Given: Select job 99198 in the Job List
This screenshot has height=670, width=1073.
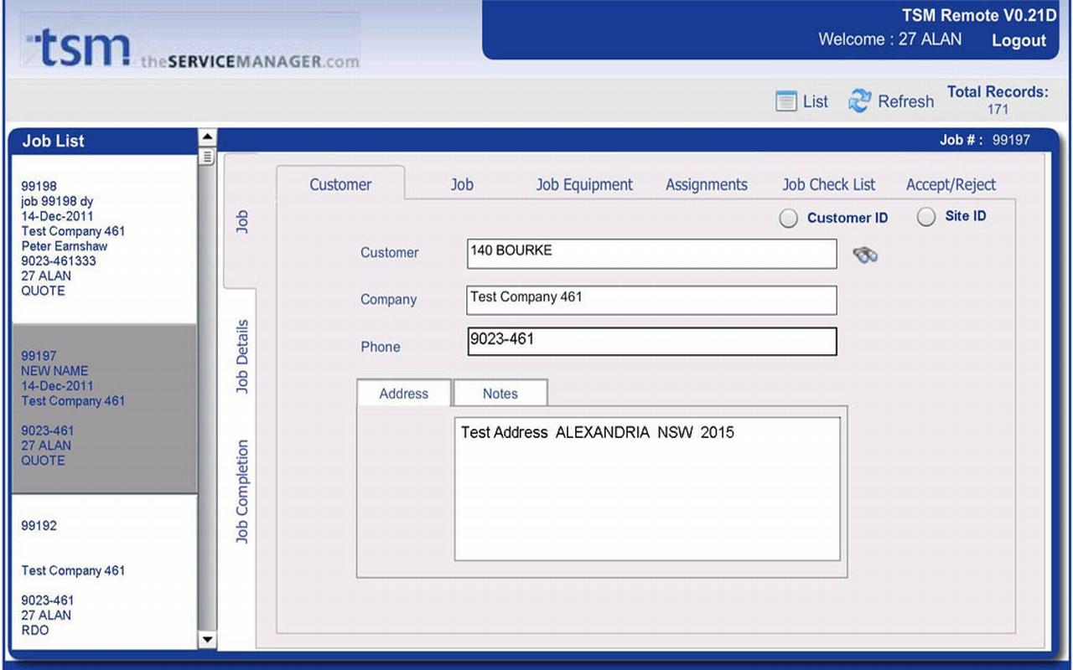Looking at the screenshot, I should click(105, 240).
